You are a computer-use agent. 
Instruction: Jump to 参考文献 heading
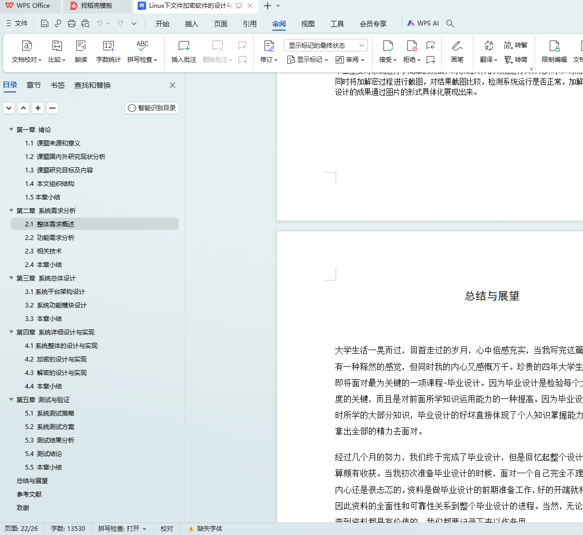pos(29,494)
